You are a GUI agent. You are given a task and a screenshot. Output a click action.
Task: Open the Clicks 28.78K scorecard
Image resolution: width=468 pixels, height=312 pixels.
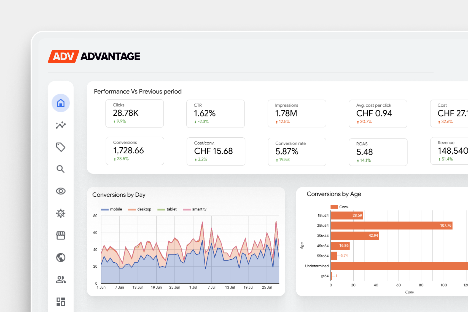pos(135,113)
